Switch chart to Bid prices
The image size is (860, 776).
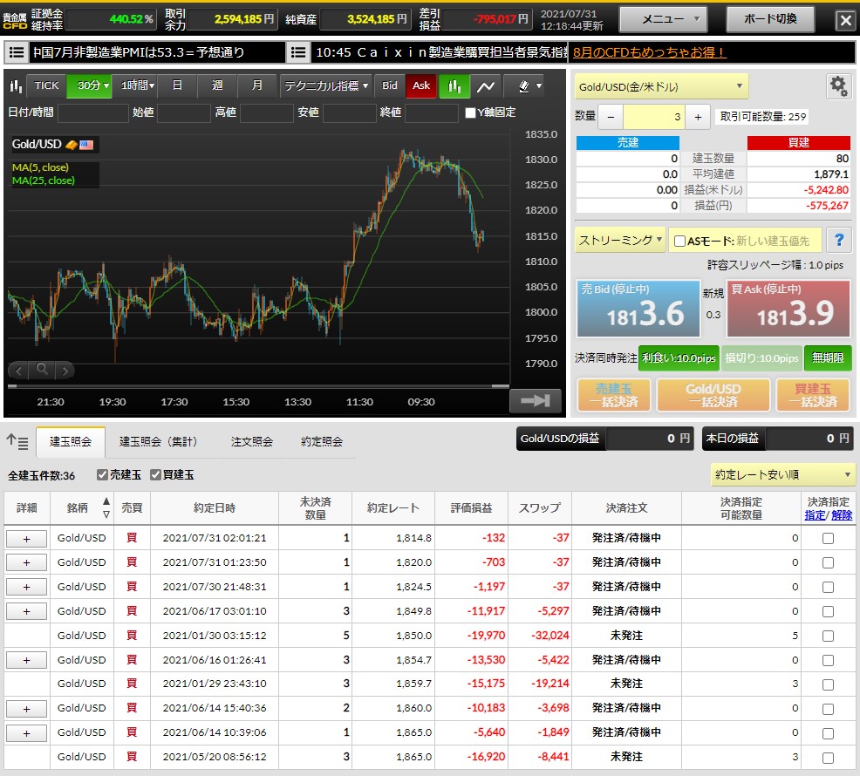(389, 86)
